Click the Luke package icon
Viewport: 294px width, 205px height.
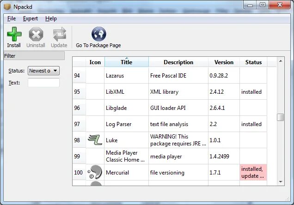(x=95, y=140)
